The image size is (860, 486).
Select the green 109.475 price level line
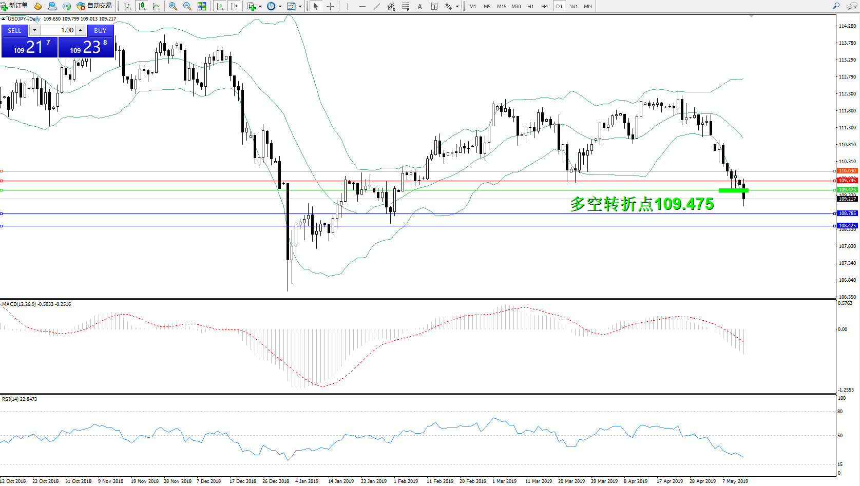pos(411,190)
